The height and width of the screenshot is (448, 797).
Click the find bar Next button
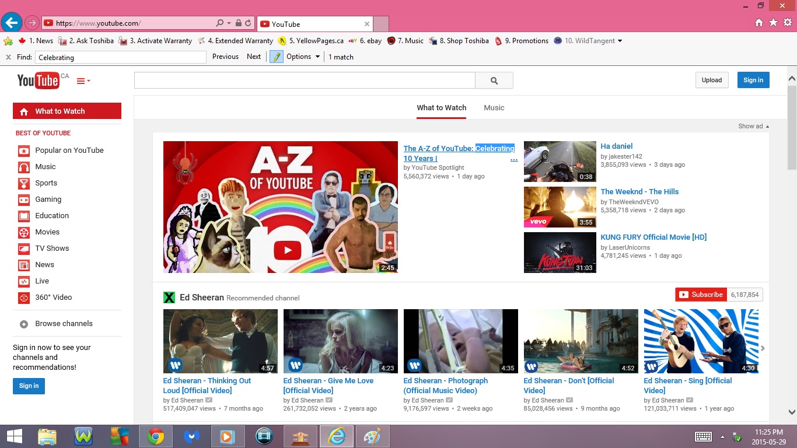coord(254,57)
